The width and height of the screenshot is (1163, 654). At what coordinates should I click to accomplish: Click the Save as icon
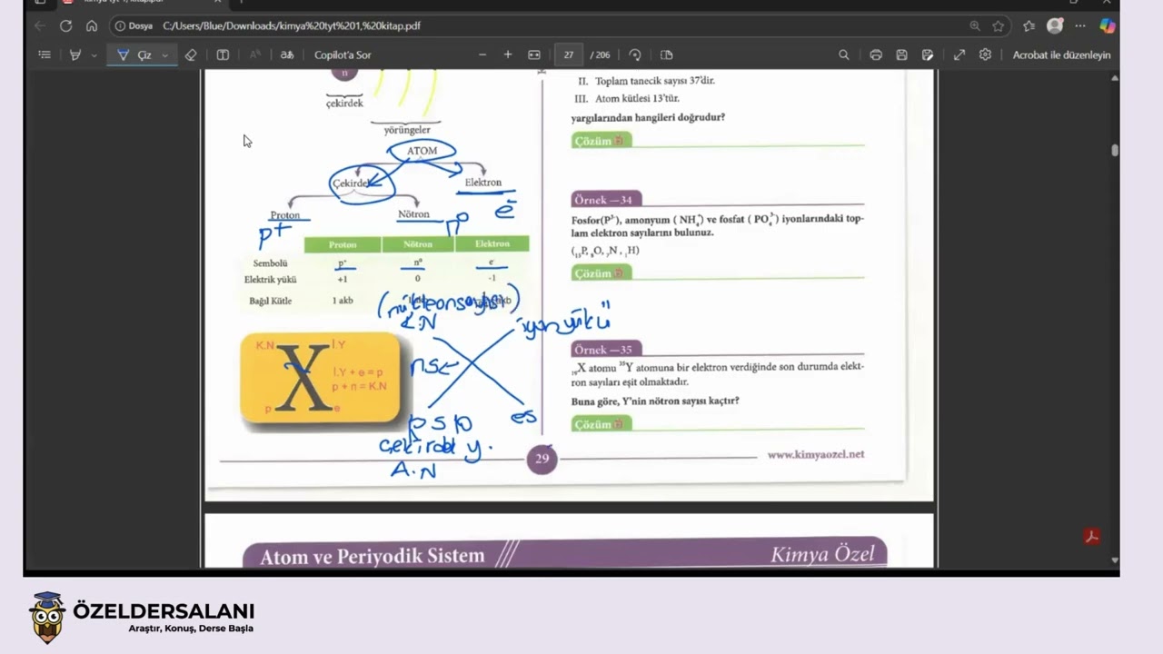point(928,54)
